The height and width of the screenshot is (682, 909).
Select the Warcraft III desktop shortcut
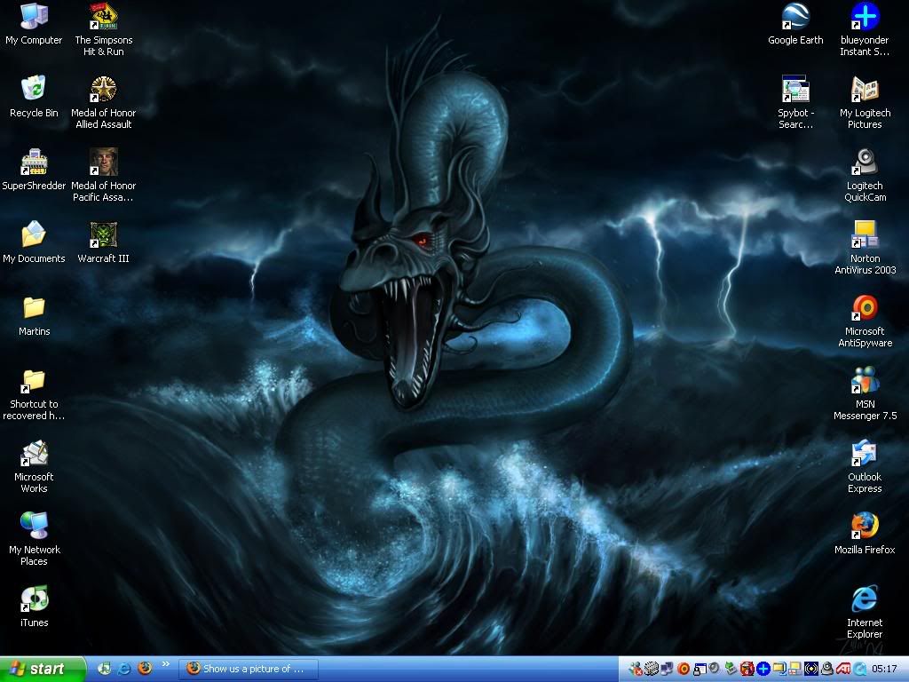pos(104,242)
